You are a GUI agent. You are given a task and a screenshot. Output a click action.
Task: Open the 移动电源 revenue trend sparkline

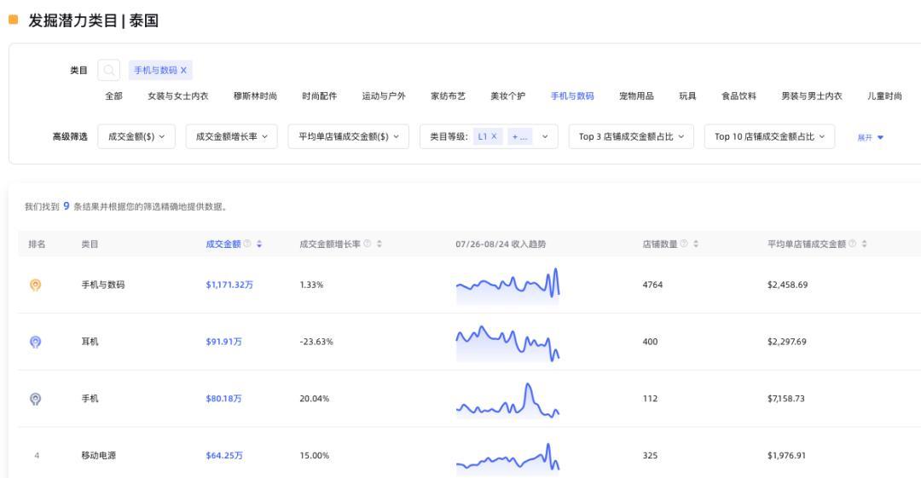507,458
